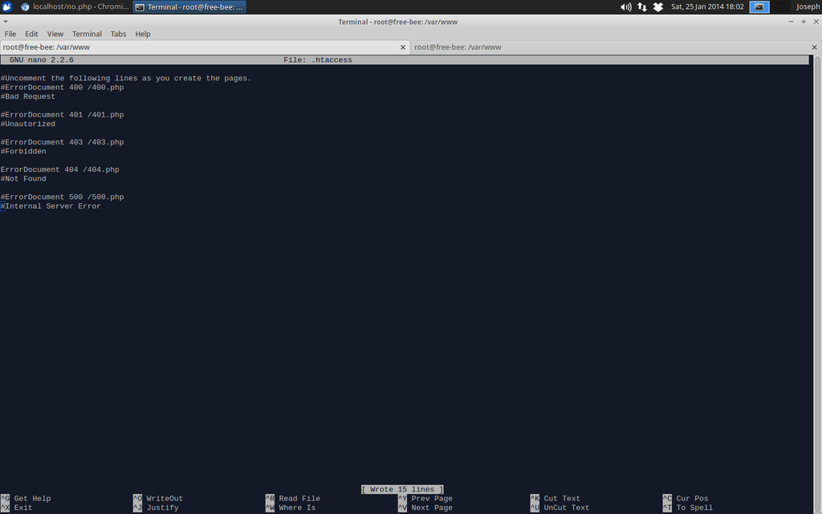Open the View menu
The width and height of the screenshot is (822, 514).
(55, 34)
